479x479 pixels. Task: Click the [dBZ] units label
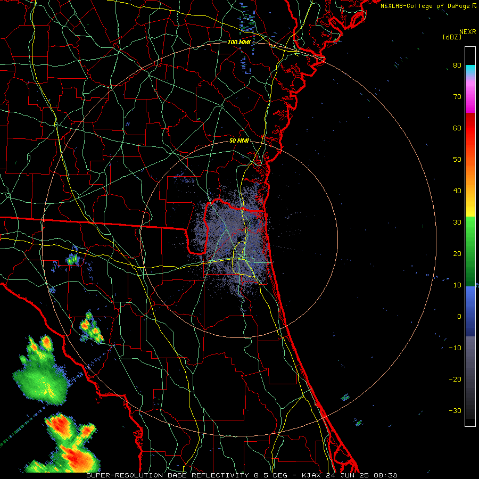click(452, 37)
